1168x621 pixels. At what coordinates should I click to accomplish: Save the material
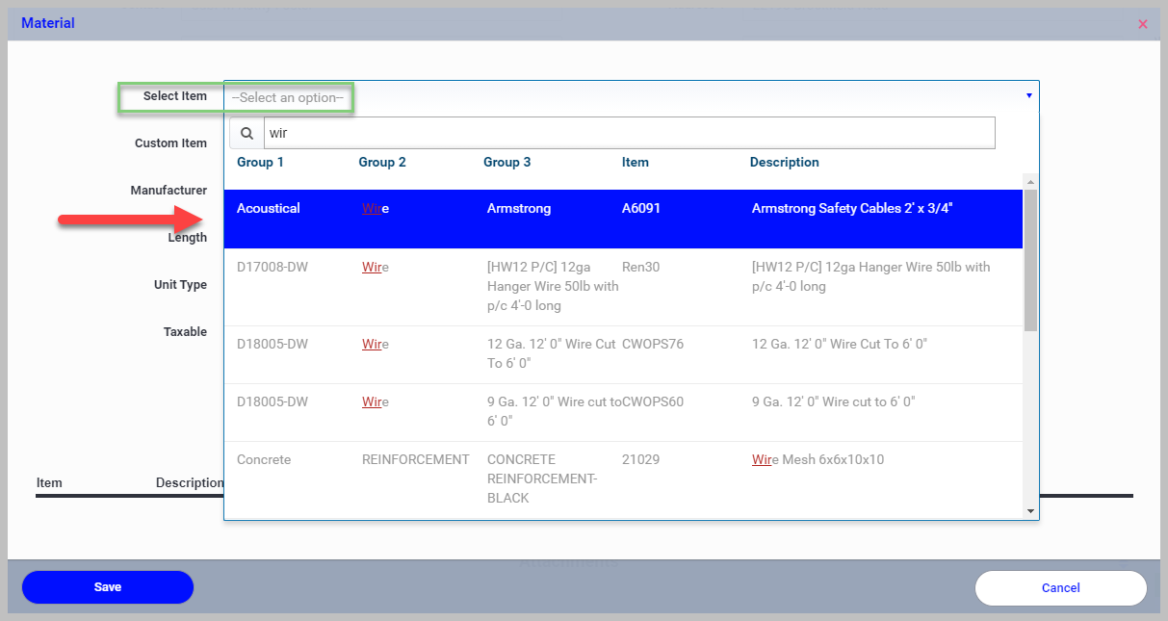click(108, 587)
